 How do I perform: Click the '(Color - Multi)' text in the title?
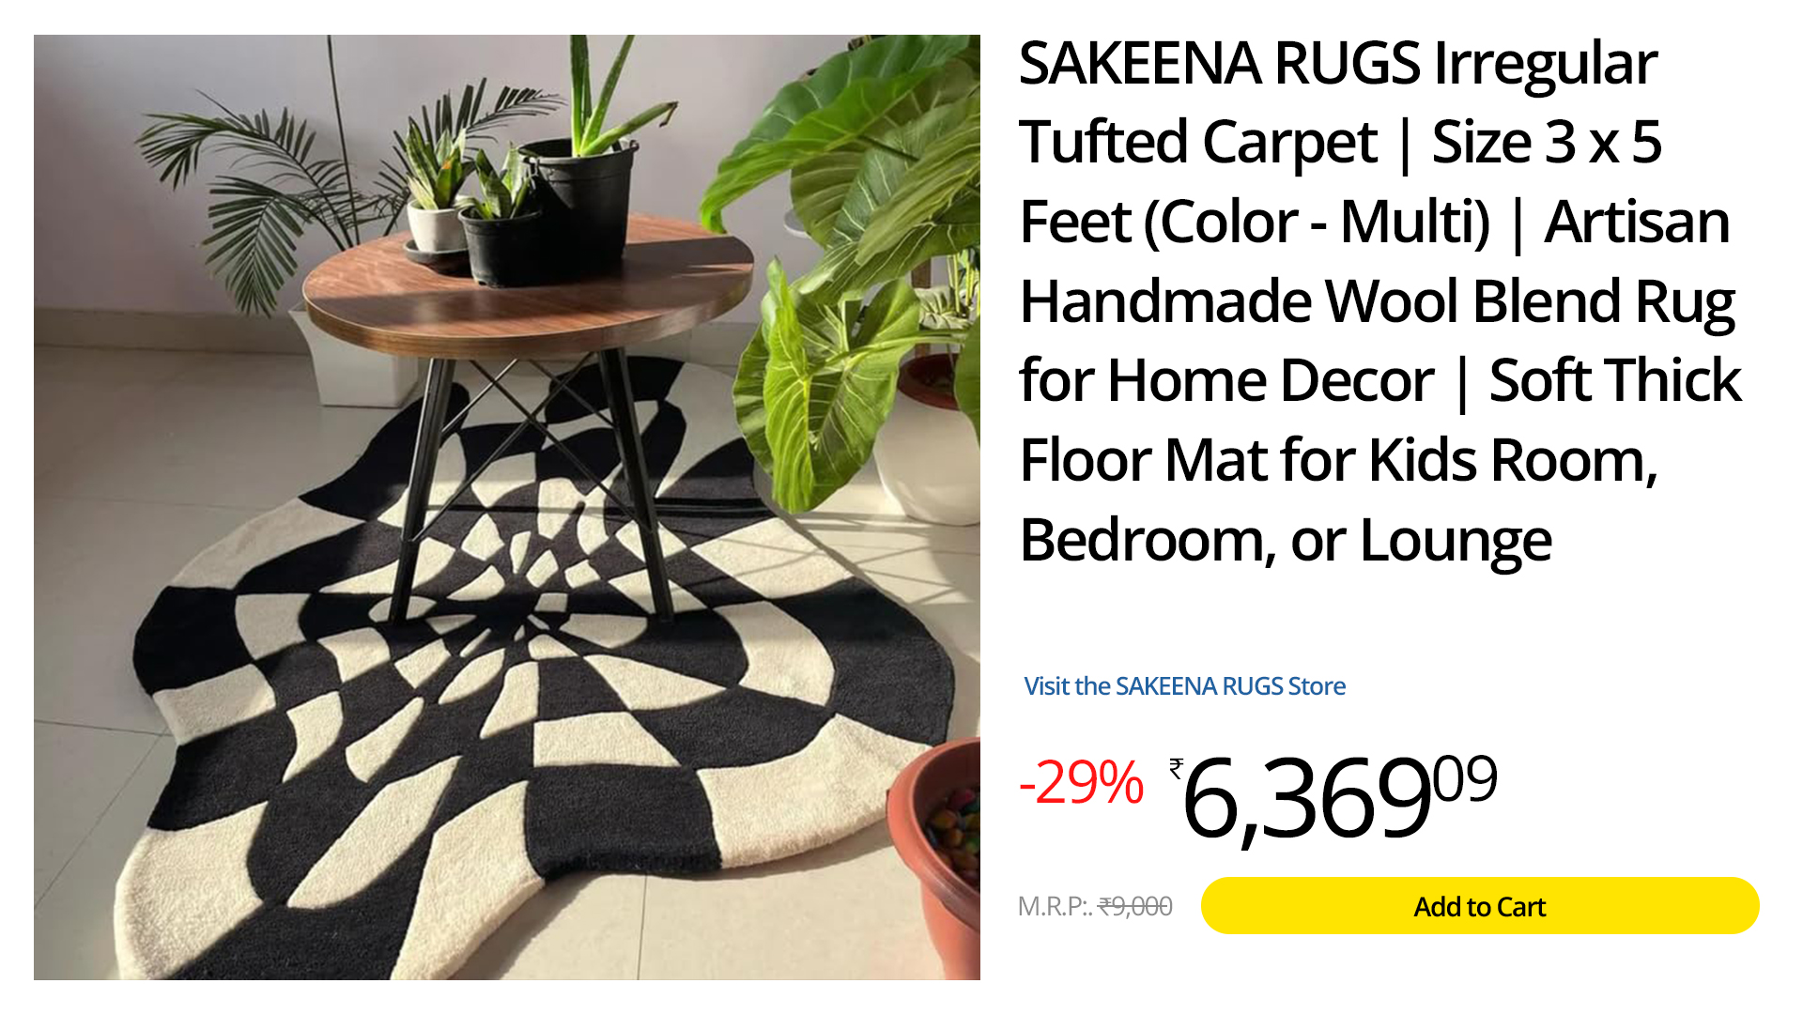coord(1317,223)
